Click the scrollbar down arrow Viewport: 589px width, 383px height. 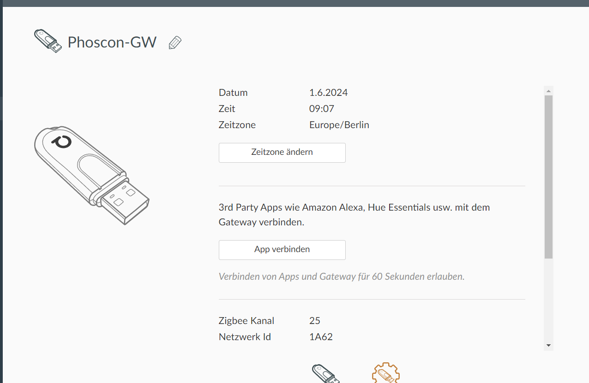(x=548, y=345)
